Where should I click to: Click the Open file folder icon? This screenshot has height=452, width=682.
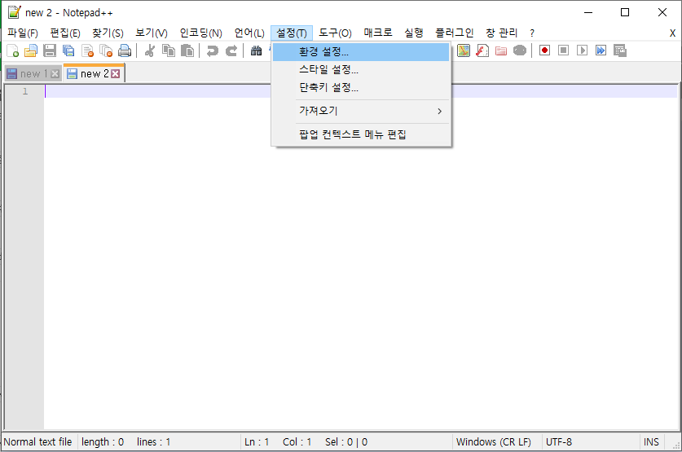coord(31,50)
